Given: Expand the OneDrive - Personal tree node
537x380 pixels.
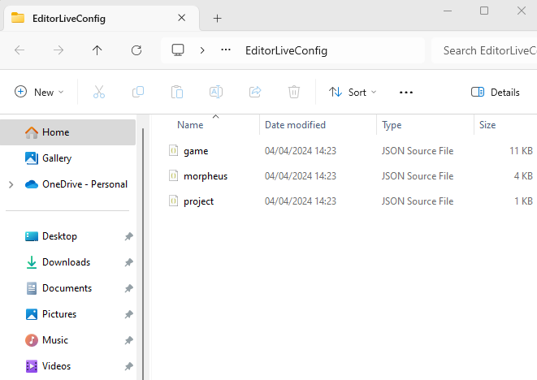Looking at the screenshot, I should [x=11, y=184].
